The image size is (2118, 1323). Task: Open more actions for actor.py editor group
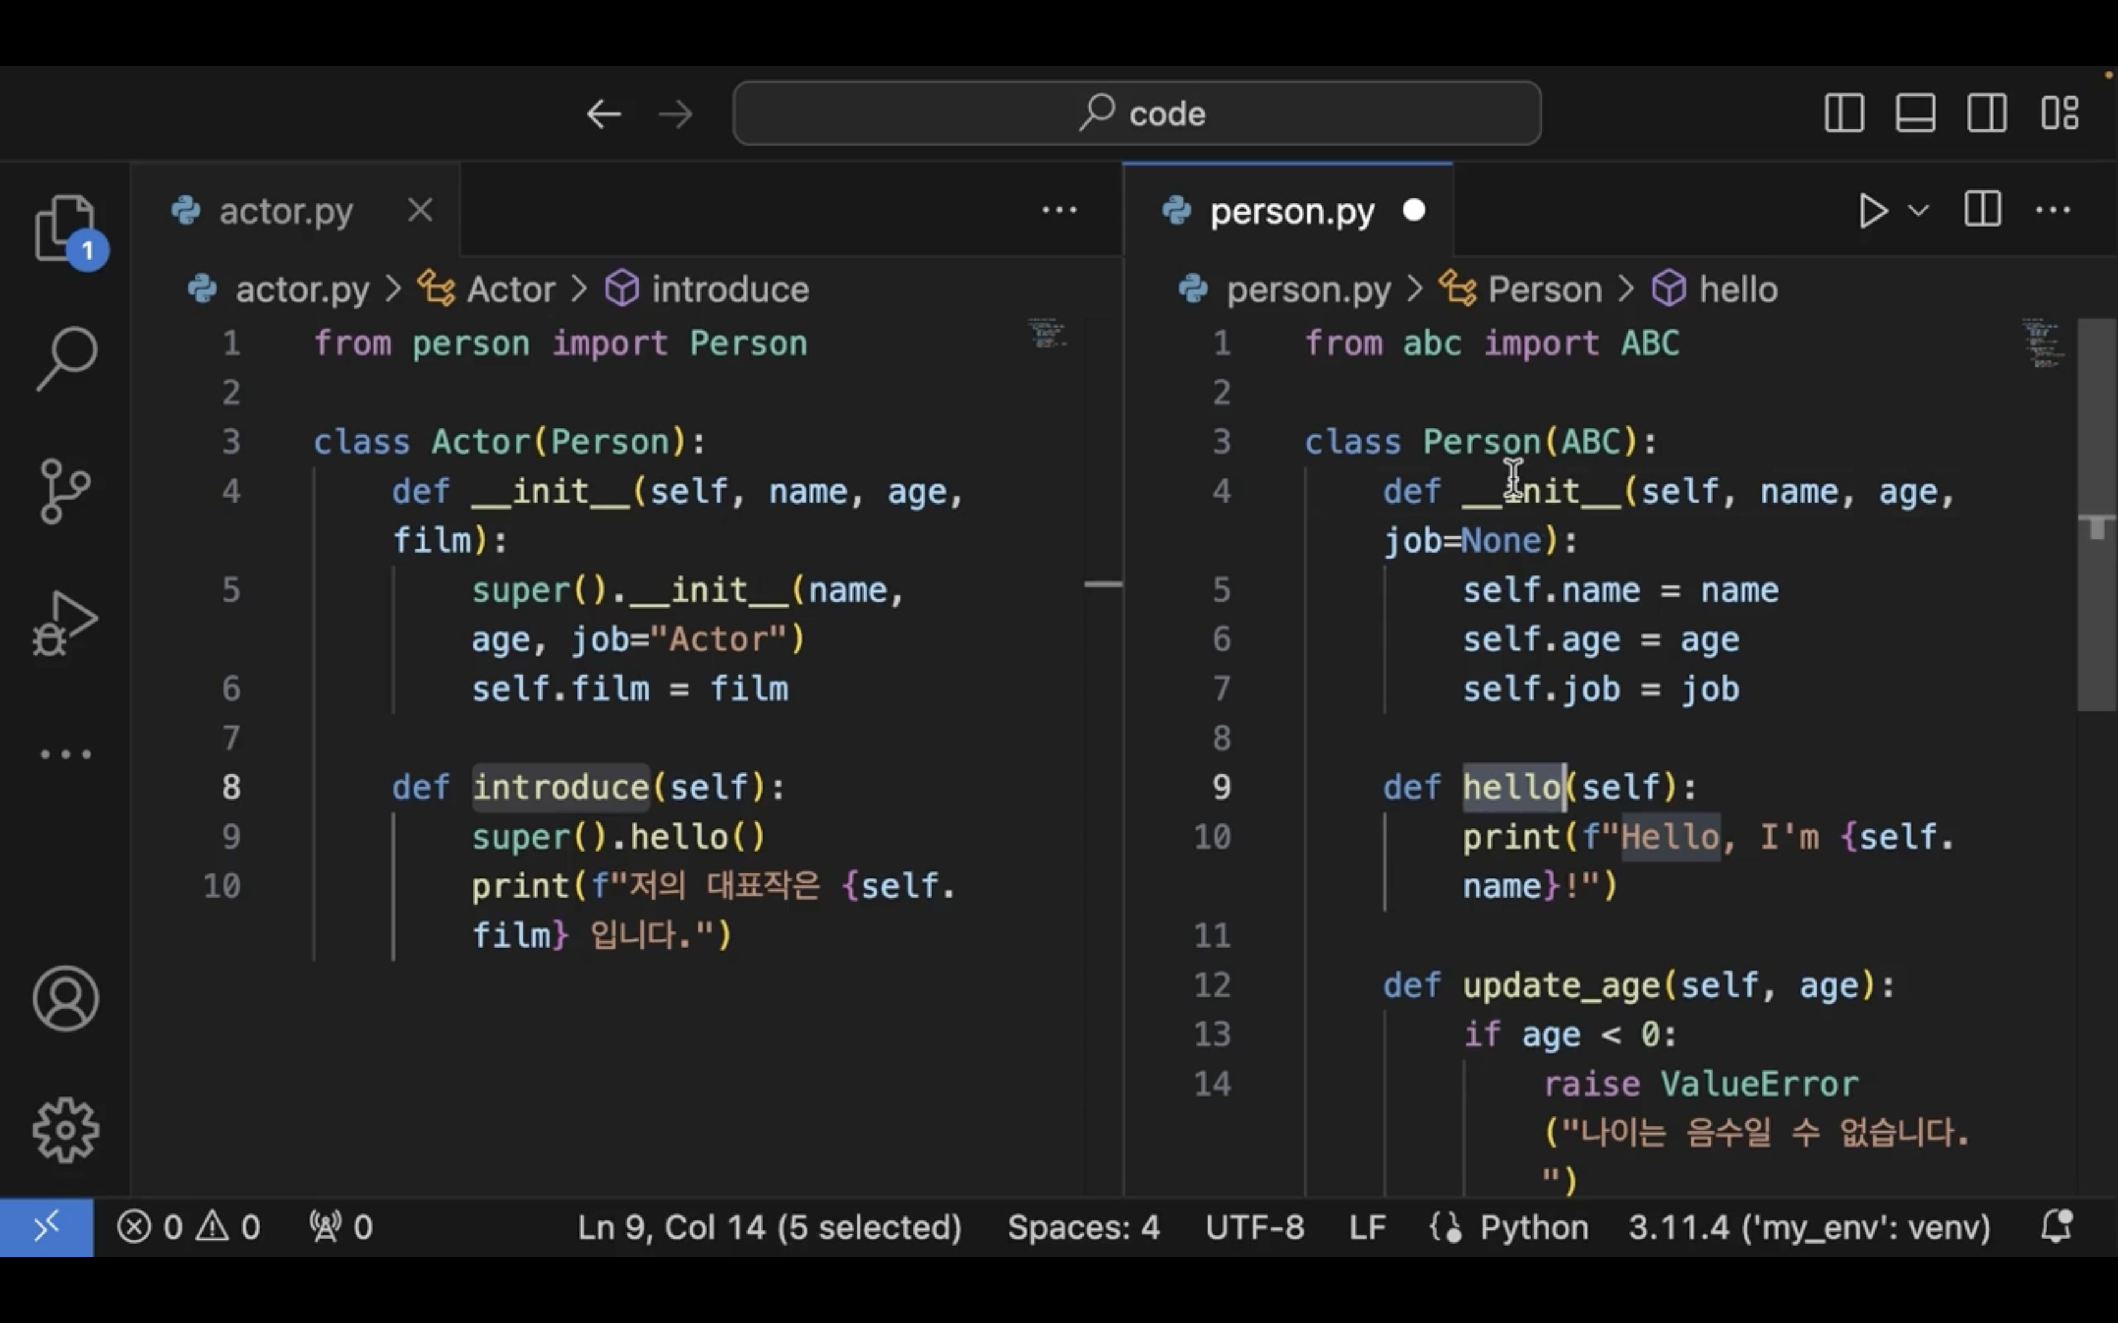tap(1059, 210)
